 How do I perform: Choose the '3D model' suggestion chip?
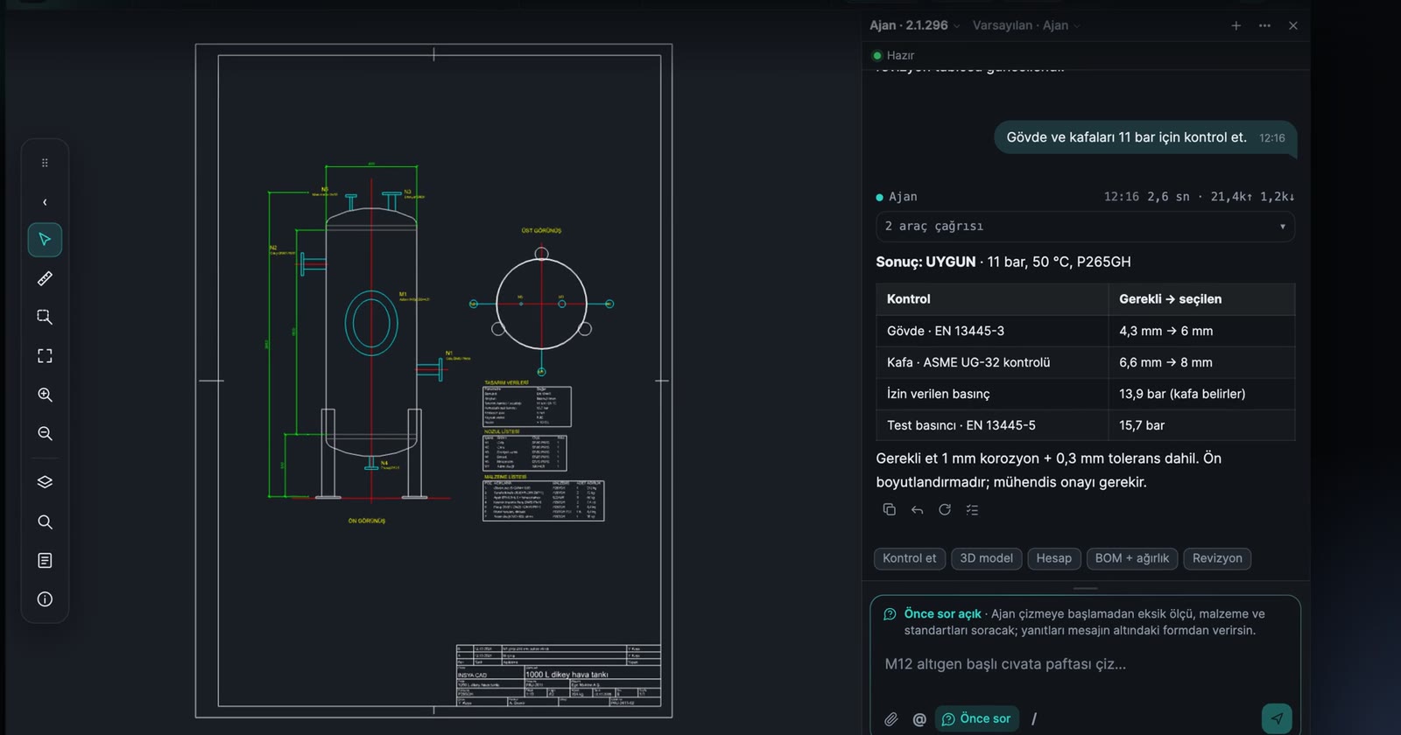point(986,558)
